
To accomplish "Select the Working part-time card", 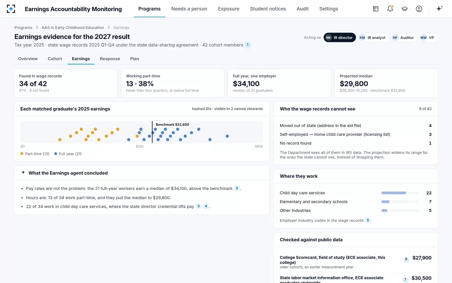I will pos(173,83).
